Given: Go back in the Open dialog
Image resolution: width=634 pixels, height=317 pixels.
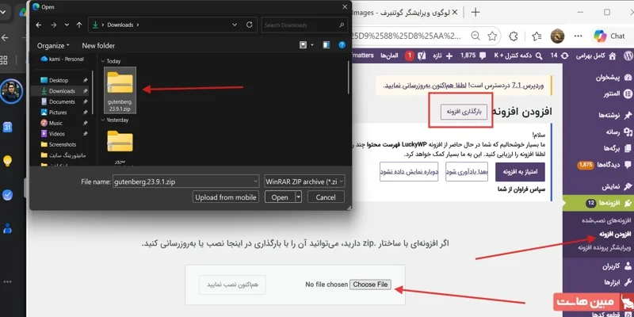Looking at the screenshot, I should (39, 25).
